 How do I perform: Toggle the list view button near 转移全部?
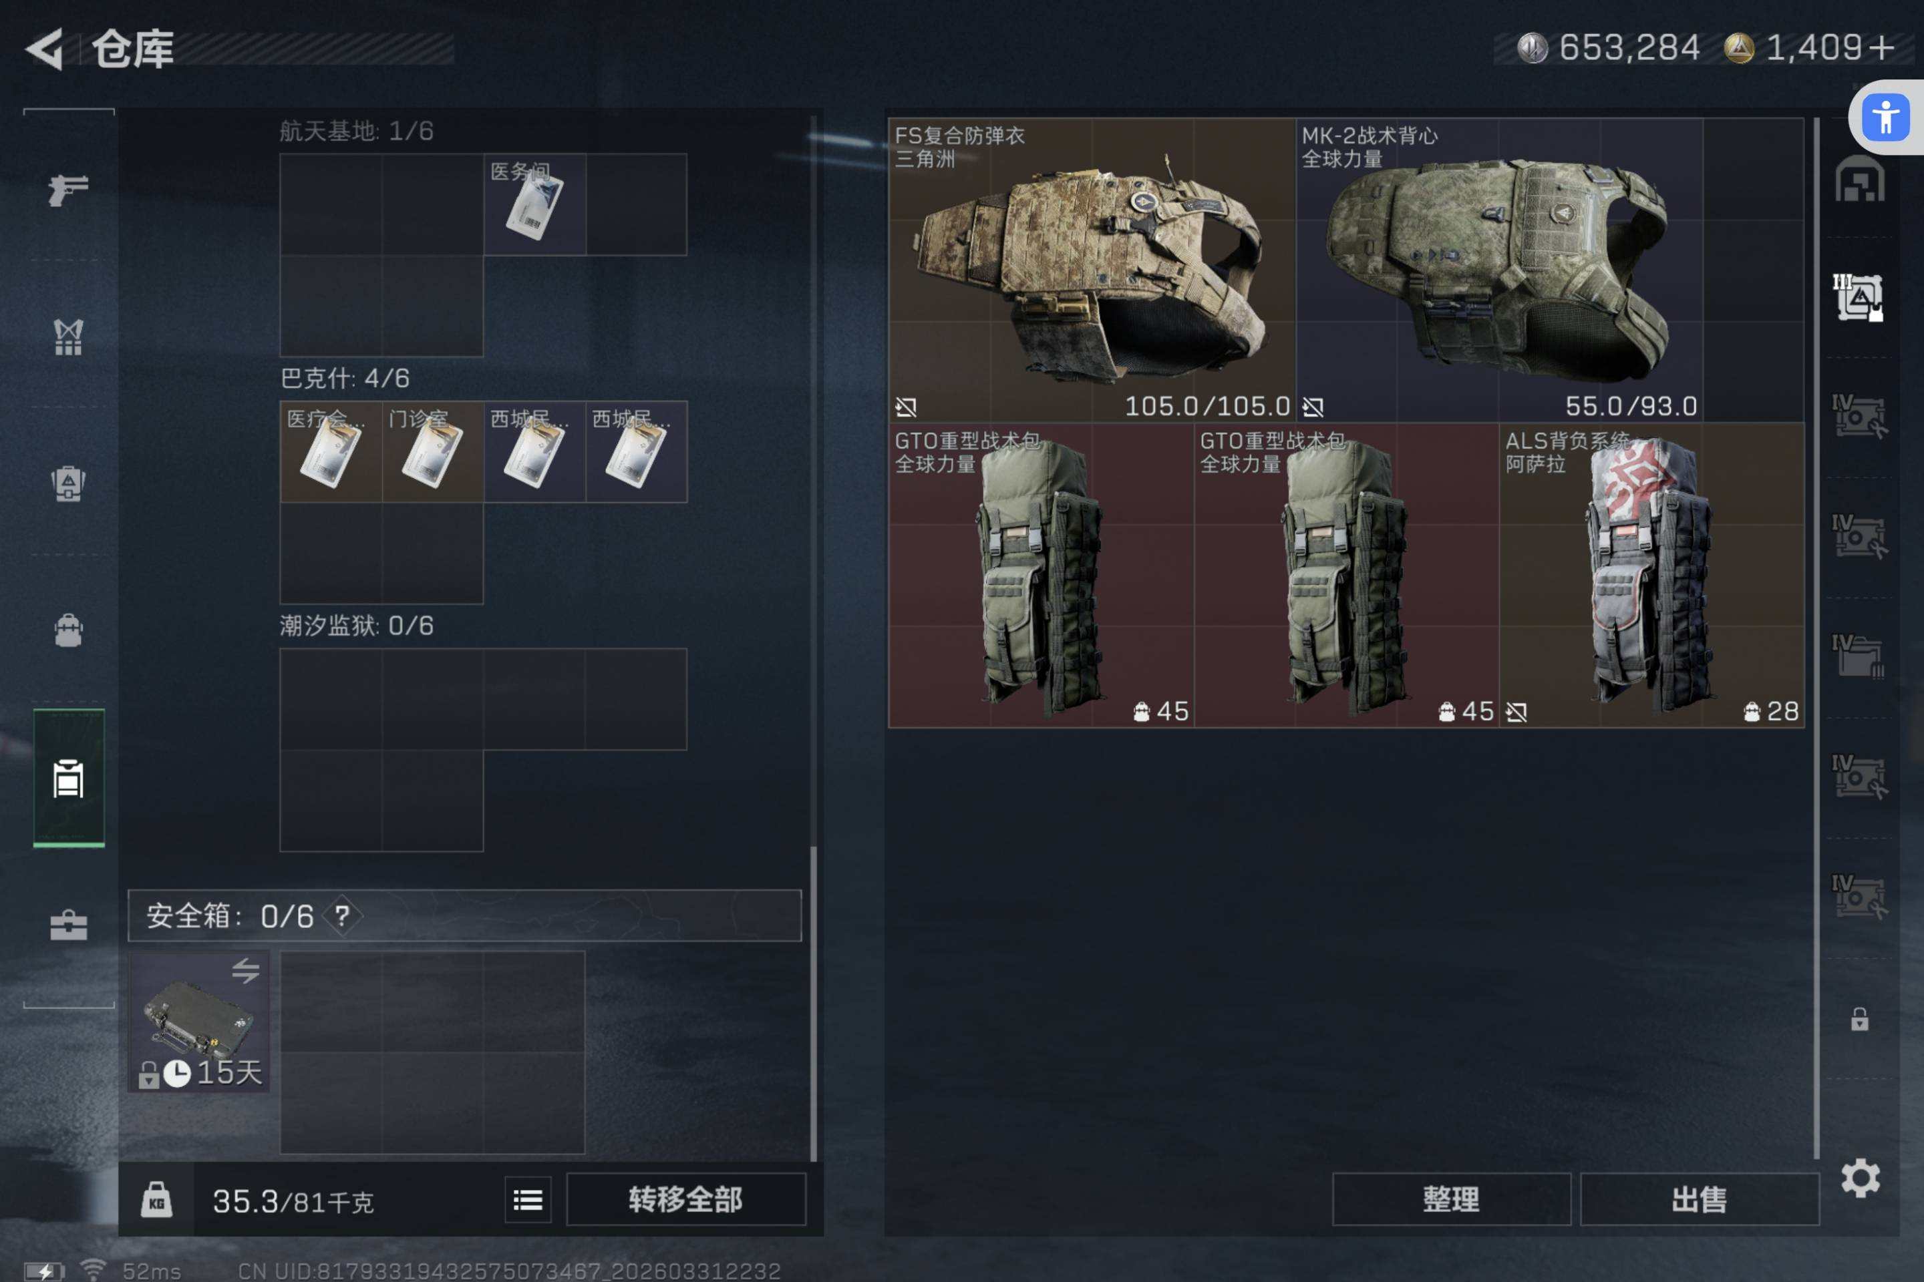[528, 1199]
